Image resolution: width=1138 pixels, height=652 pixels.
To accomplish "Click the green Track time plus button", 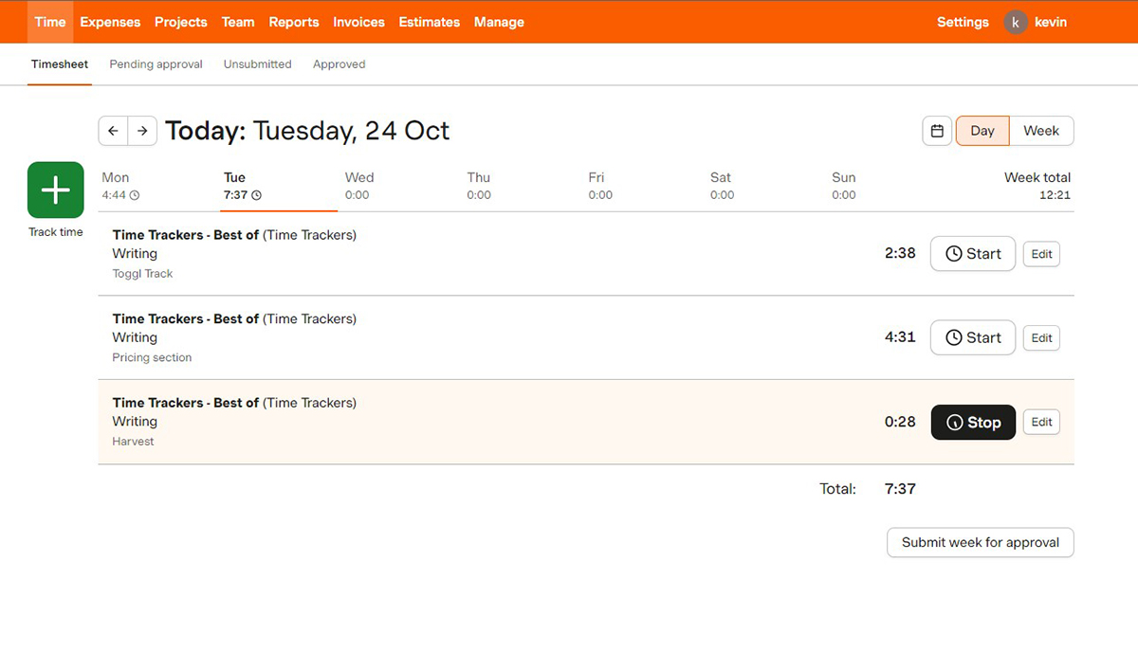I will point(55,190).
